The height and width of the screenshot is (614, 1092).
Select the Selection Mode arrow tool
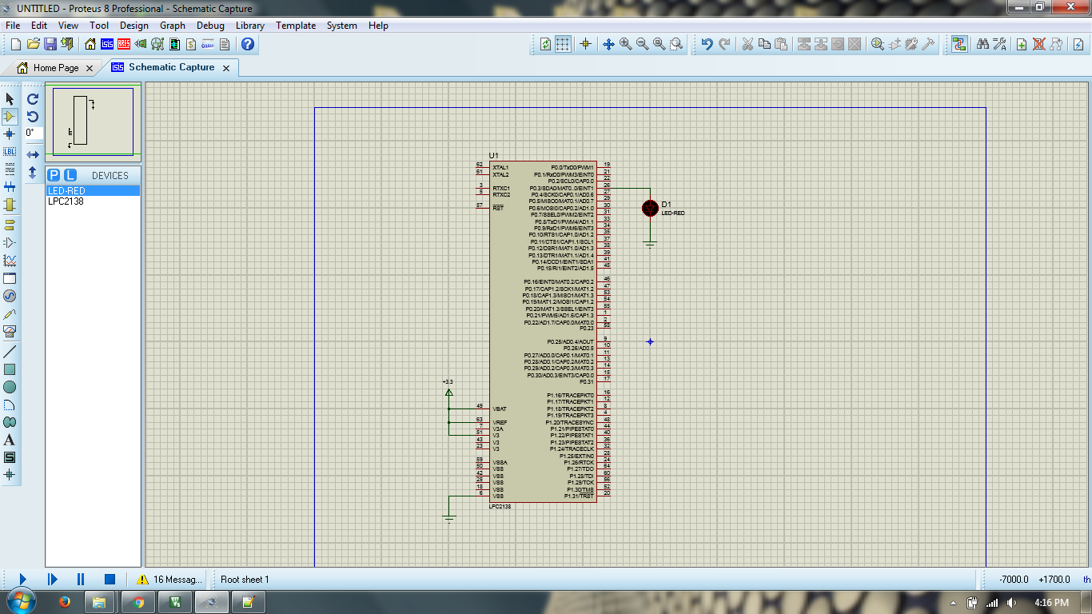click(x=10, y=98)
